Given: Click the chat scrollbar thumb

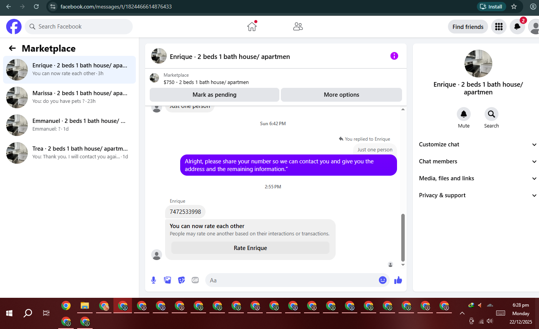Looking at the screenshot, I should coord(403,237).
